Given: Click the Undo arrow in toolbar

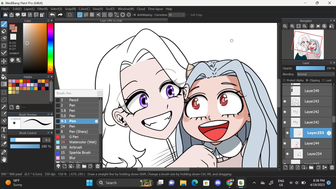Looking at the screenshot, I should [x=52, y=15].
